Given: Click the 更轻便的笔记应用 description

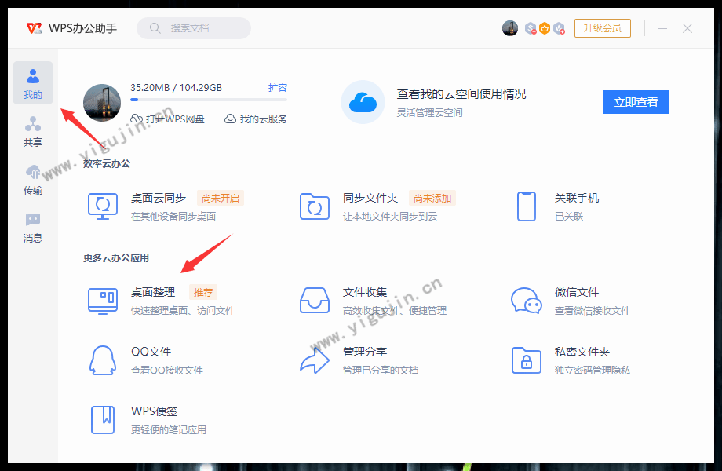Looking at the screenshot, I should [169, 430].
